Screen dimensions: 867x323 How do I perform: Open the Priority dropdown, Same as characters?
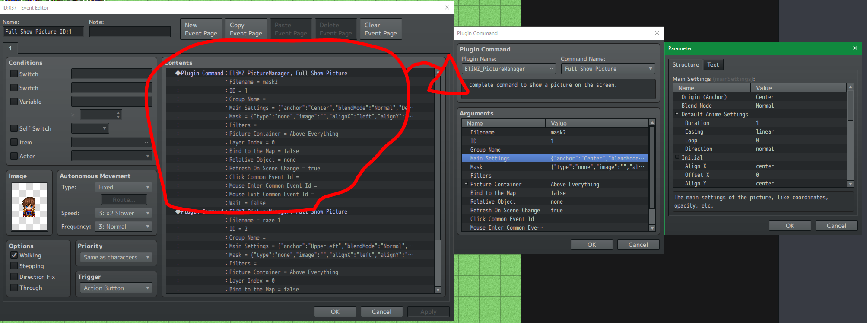pyautogui.click(x=116, y=257)
